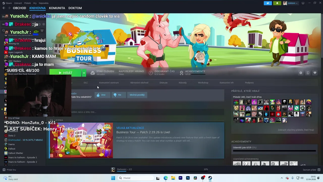323x182 pixels.
Task: Open the DOKTOM profile section
Action: pos(75,8)
